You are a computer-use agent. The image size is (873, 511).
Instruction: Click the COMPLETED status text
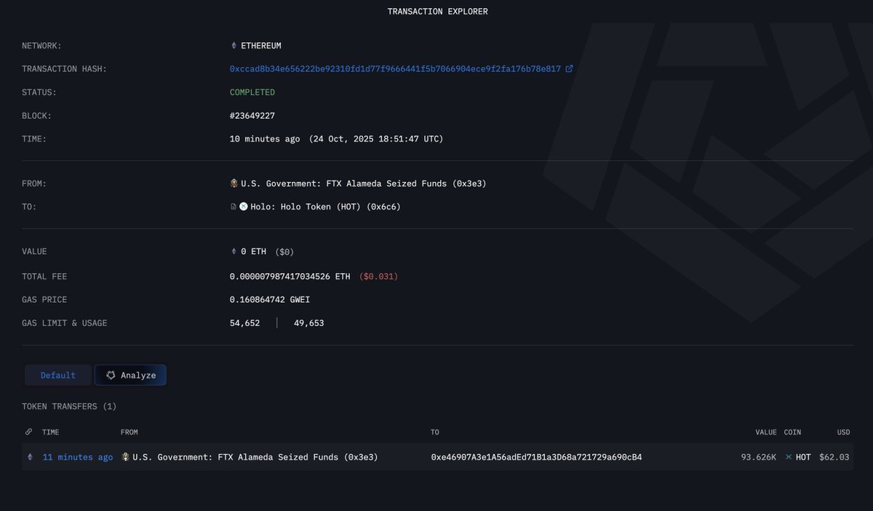252,92
